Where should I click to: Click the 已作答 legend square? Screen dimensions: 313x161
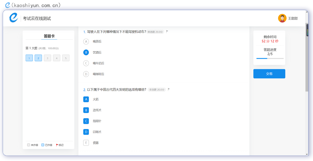(x=43, y=145)
